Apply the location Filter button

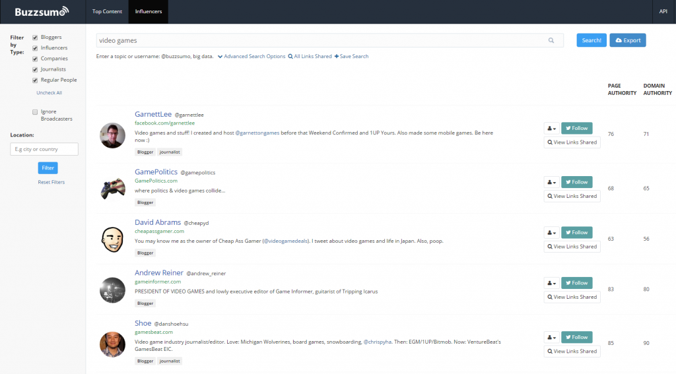click(x=48, y=168)
